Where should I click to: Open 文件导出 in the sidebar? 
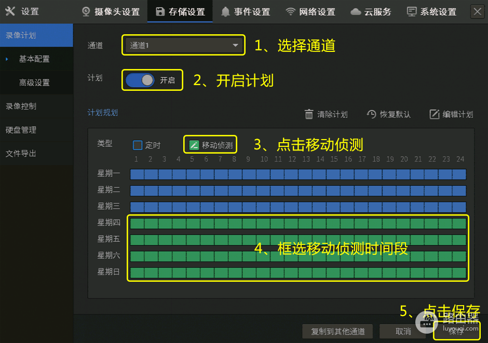[36, 153]
